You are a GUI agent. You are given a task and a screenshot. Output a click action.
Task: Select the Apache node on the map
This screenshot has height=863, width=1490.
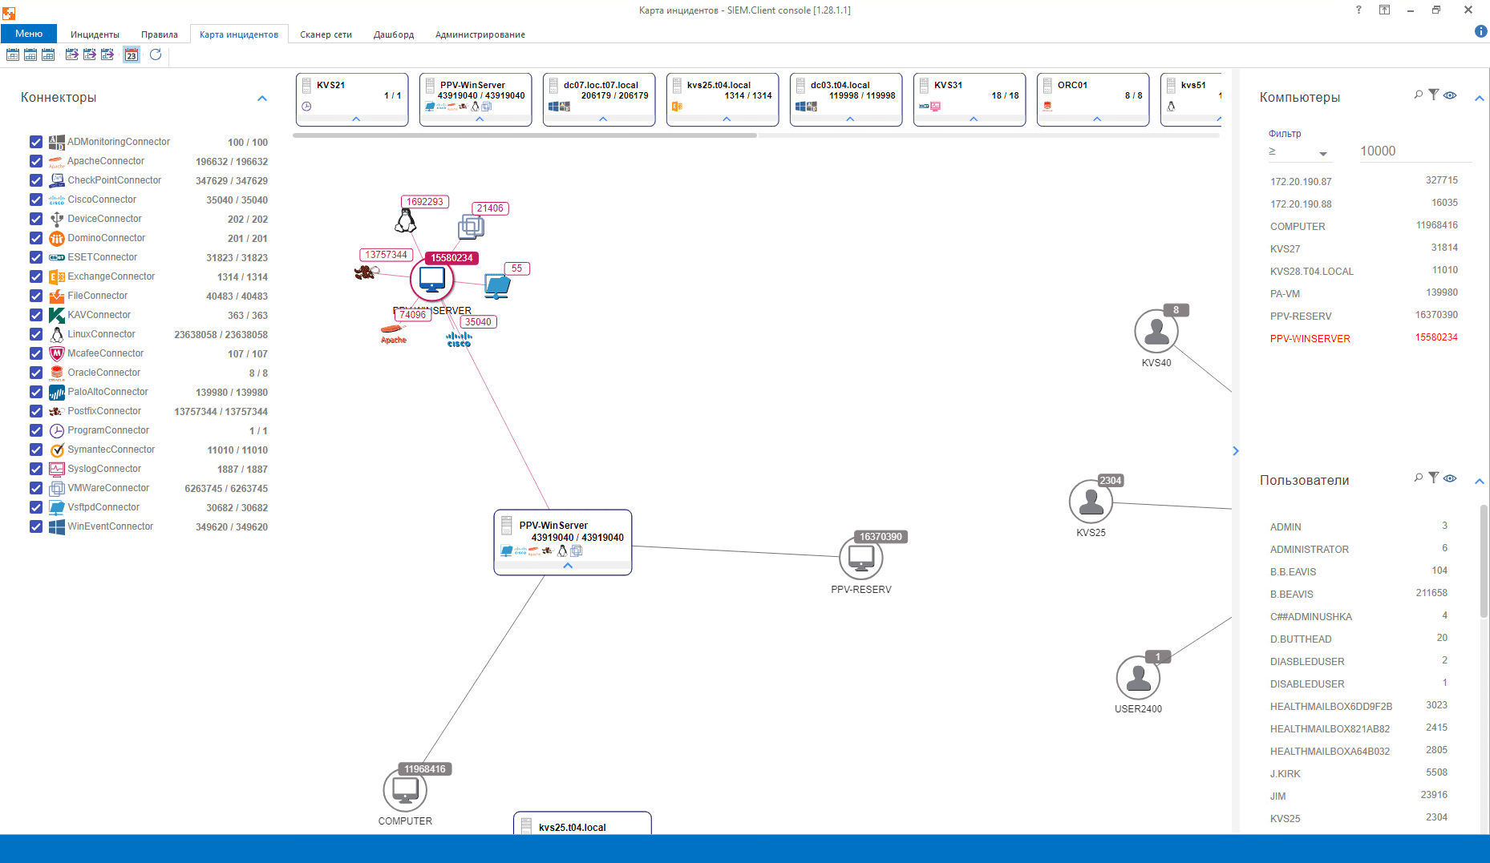393,333
